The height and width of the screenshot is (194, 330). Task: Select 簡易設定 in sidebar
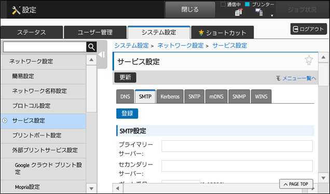pyautogui.click(x=43, y=77)
